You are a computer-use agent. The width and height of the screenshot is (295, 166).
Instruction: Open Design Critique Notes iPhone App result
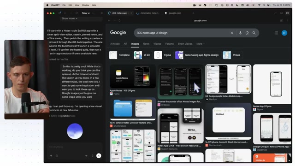(272, 129)
